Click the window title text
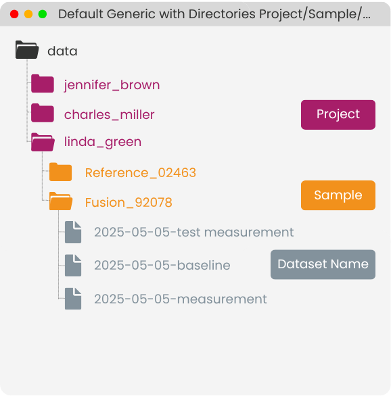391x396 pixels. click(214, 14)
